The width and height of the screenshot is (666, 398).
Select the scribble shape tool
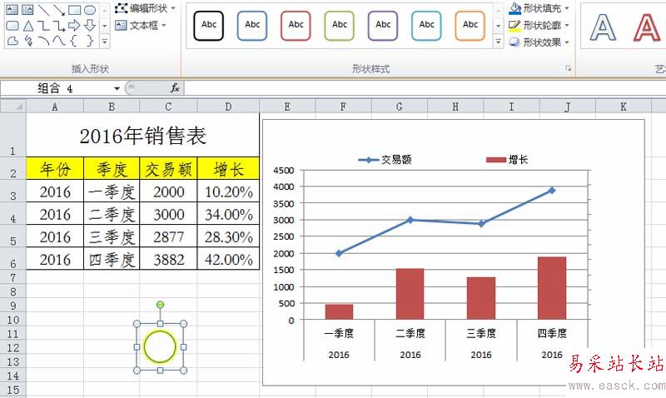(x=28, y=41)
